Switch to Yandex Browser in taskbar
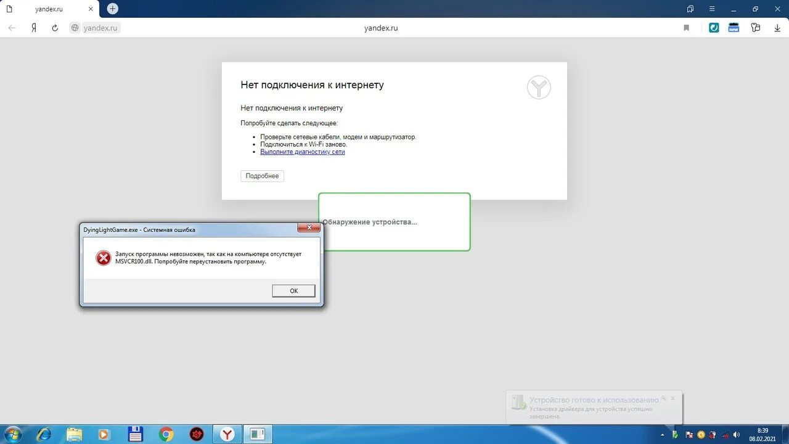The width and height of the screenshot is (789, 444). (227, 434)
